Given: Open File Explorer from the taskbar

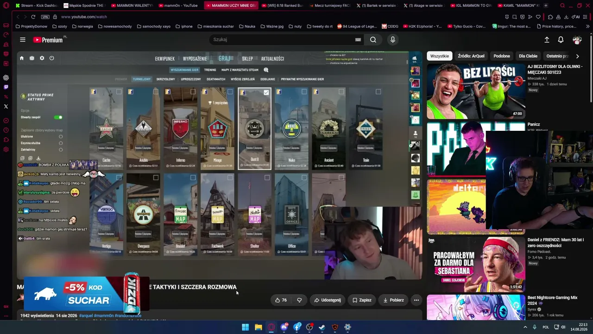Looking at the screenshot, I should pyautogui.click(x=259, y=327).
